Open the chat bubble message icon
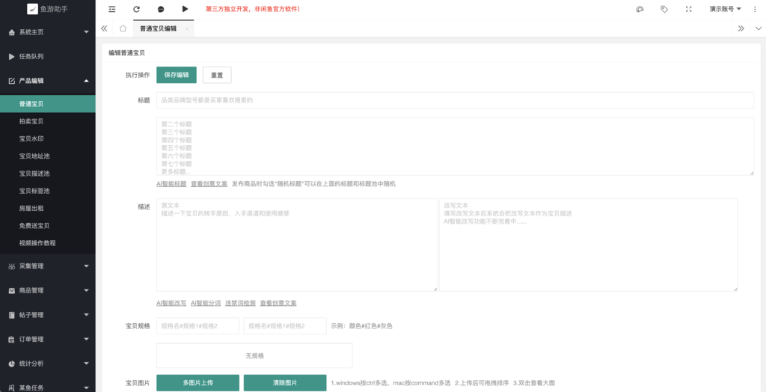The width and height of the screenshot is (766, 392). 161,9
